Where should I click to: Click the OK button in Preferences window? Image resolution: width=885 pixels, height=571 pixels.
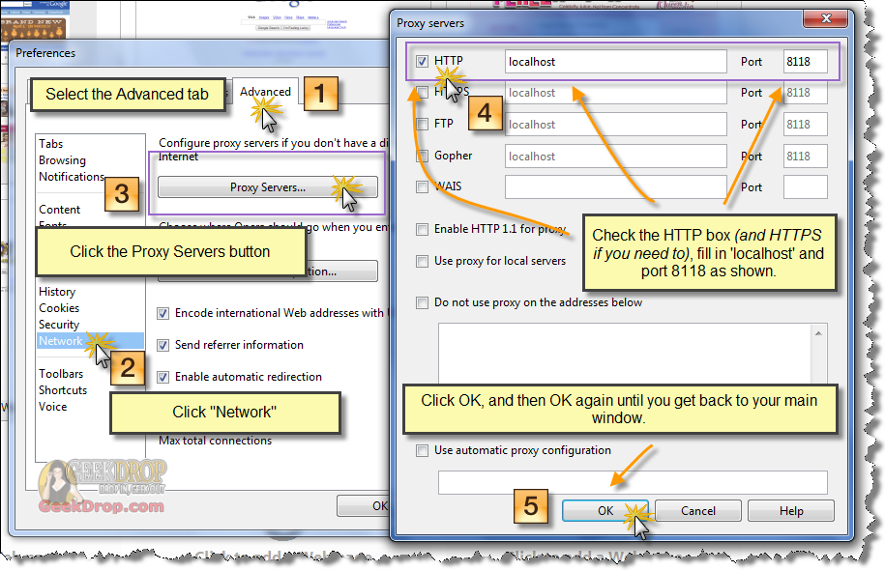tap(364, 505)
